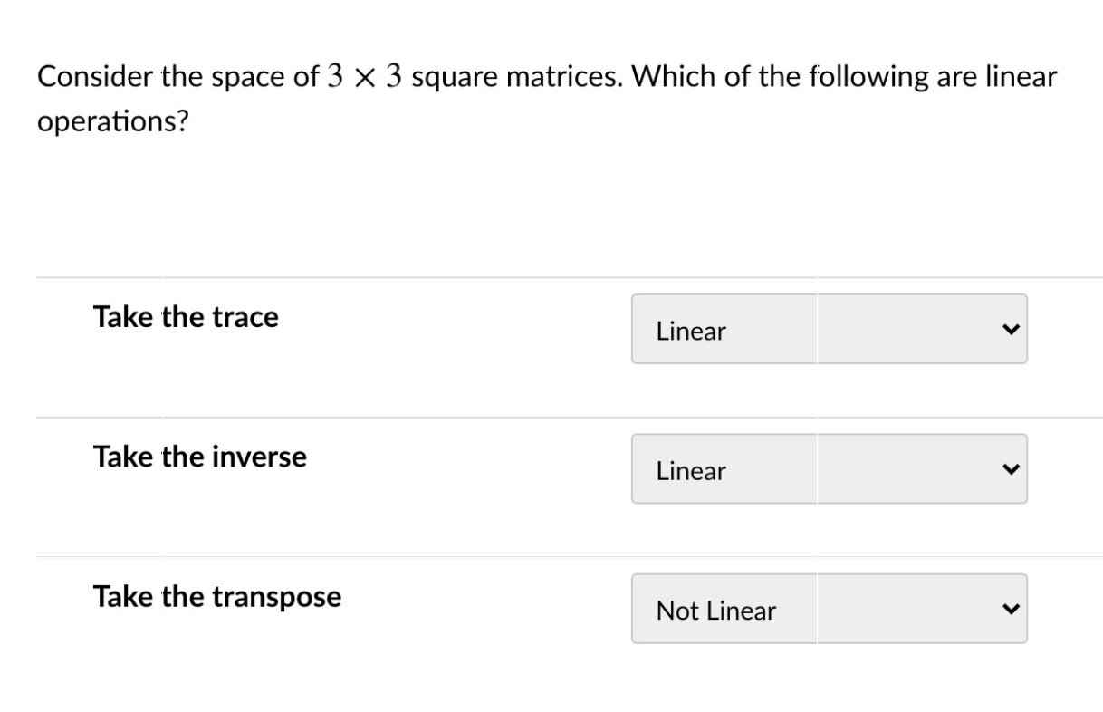
Task: Click the chevron arrow in the inverse row
Action: pyautogui.click(x=1011, y=469)
